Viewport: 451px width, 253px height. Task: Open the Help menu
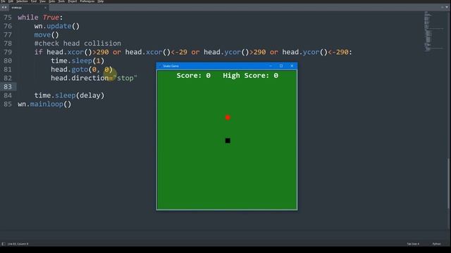click(100, 1)
